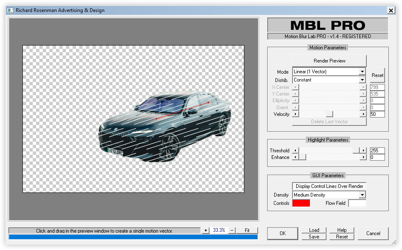402x250 pixels.
Task: Click the Velocity slider left arrow
Action: (x=295, y=114)
